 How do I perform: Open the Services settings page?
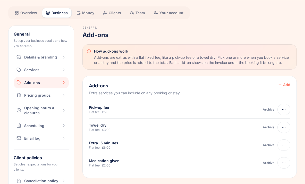pyautogui.click(x=41, y=70)
